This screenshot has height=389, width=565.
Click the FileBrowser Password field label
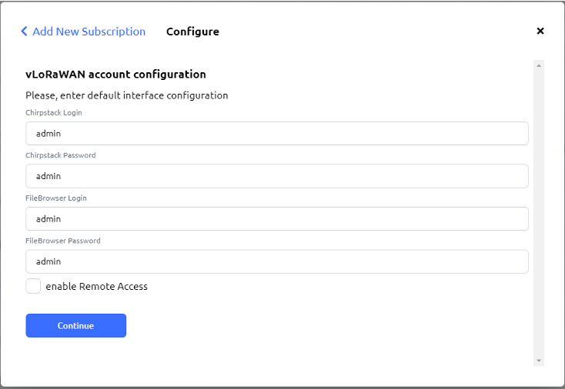point(63,241)
